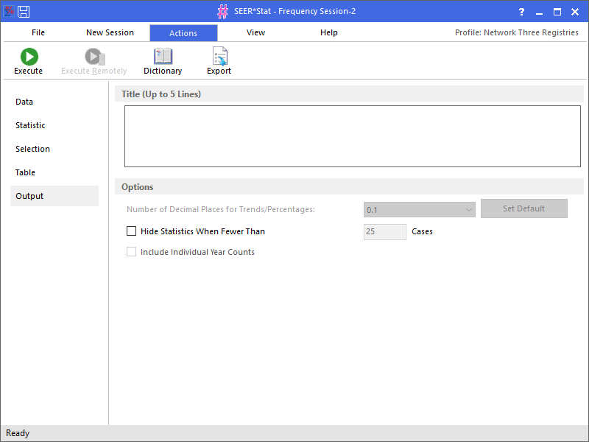
Task: Open the View menu
Action: coord(255,32)
